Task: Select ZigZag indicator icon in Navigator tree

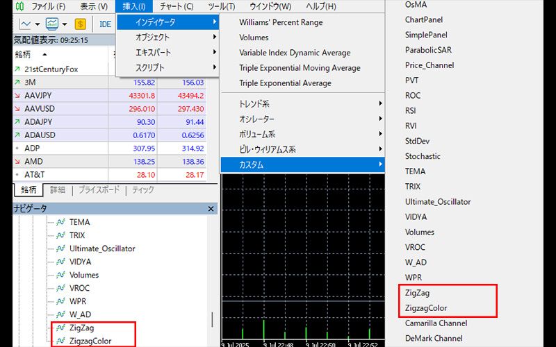Action: (x=60, y=328)
